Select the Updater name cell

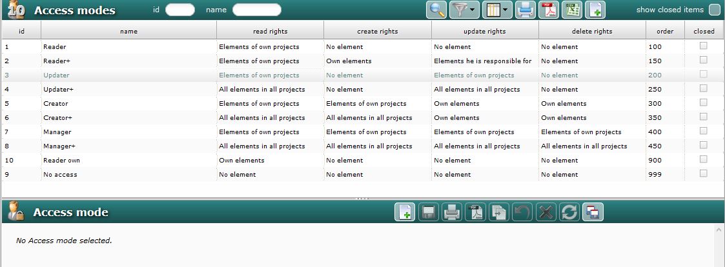128,75
